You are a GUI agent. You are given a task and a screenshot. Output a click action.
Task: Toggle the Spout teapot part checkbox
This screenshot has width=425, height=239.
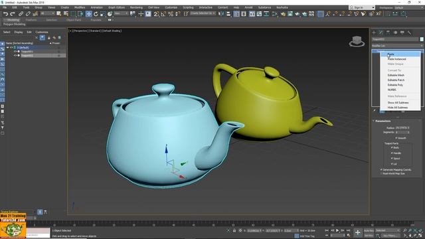point(392,159)
